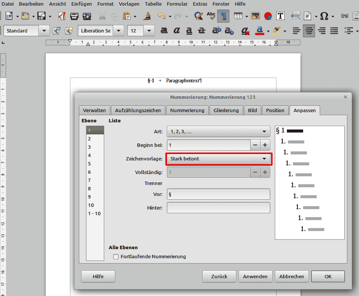Apply the red font color
This screenshot has height=296, width=359.
pyautogui.click(x=259, y=31)
